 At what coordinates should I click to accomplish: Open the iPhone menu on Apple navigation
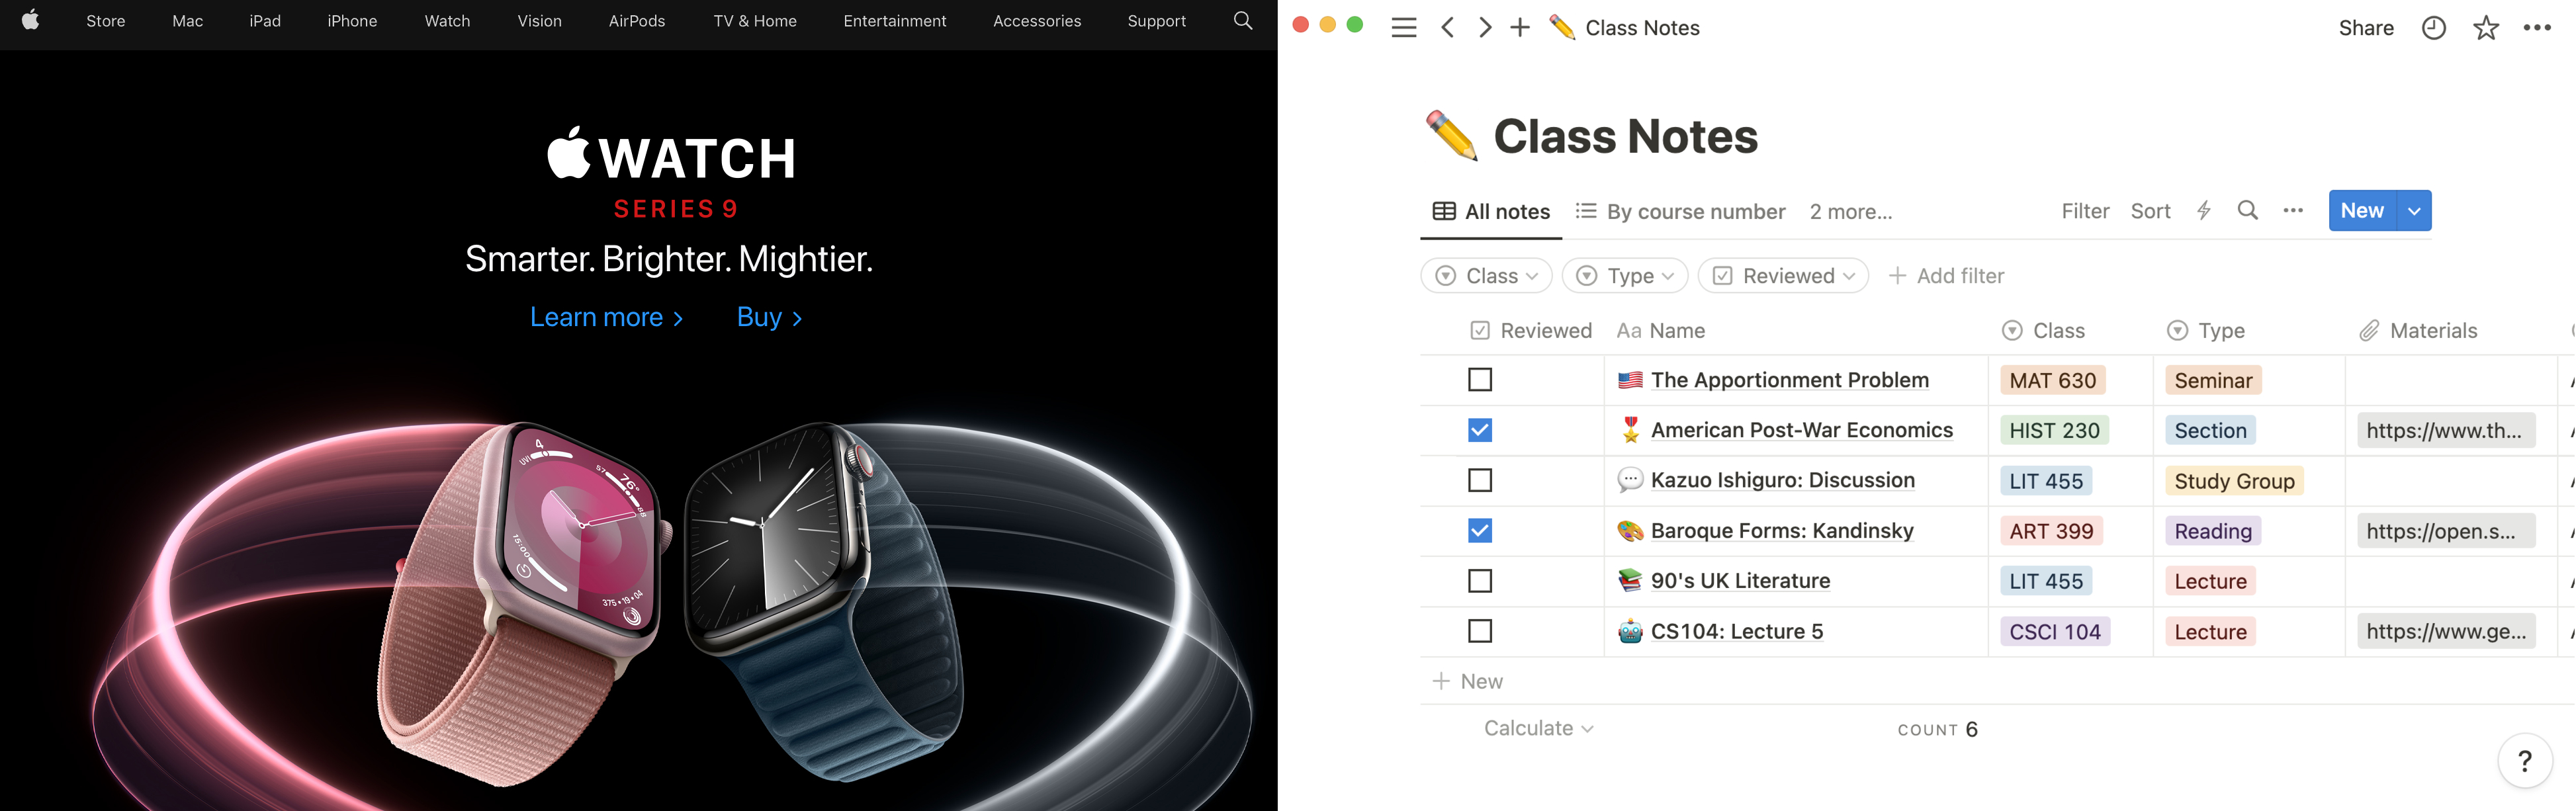pyautogui.click(x=352, y=21)
